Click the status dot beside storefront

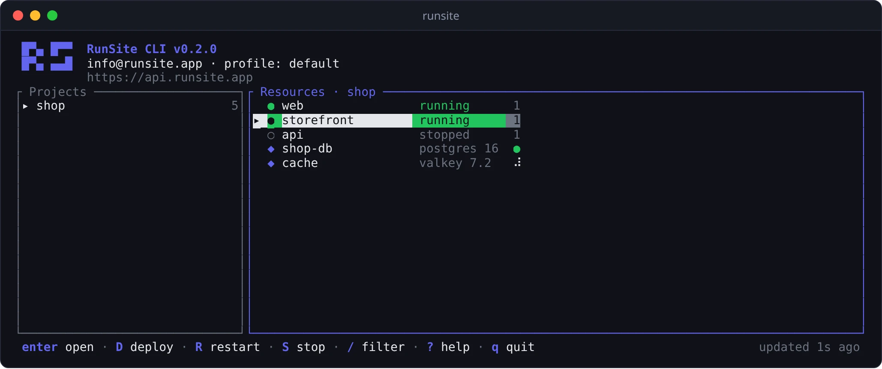(x=271, y=121)
